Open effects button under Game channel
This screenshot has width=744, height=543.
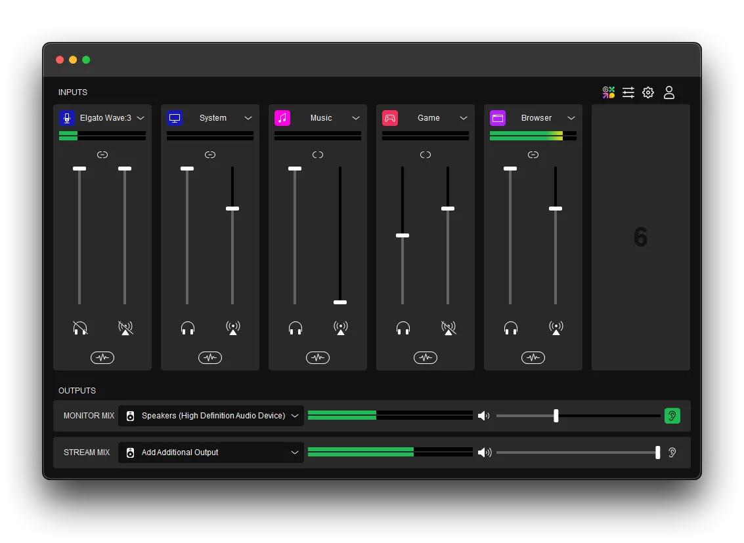[x=426, y=357]
